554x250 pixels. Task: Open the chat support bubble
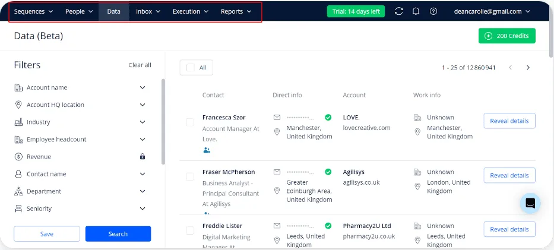[530, 203]
